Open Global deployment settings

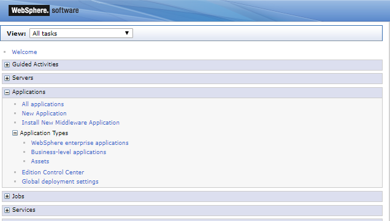pyautogui.click(x=60, y=182)
